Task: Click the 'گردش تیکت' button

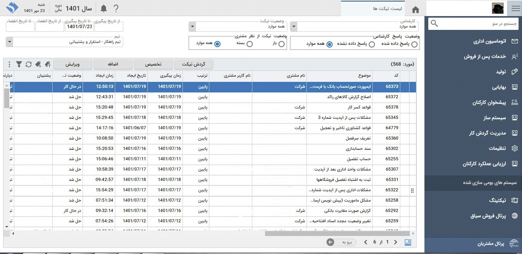Action: [x=194, y=64]
